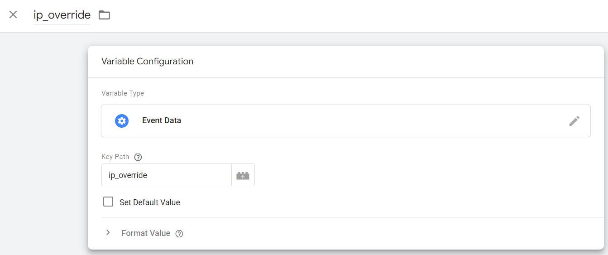
Task: Click the Variable Configuration heading
Action: click(147, 62)
